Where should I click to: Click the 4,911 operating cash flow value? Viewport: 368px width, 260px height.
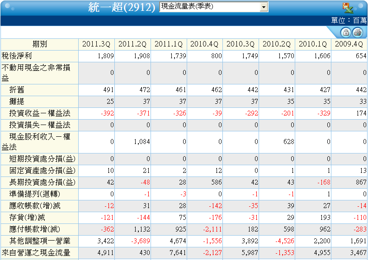pyautogui.click(x=106, y=253)
